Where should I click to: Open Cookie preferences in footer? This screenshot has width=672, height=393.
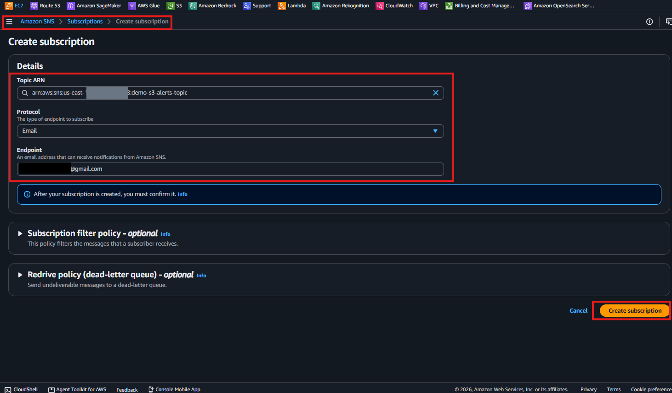point(651,389)
